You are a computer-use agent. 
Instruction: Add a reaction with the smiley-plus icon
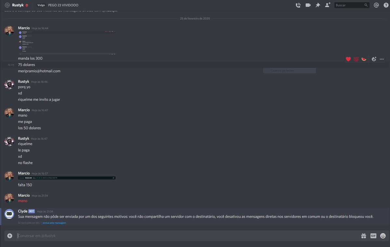pyautogui.click(x=374, y=59)
